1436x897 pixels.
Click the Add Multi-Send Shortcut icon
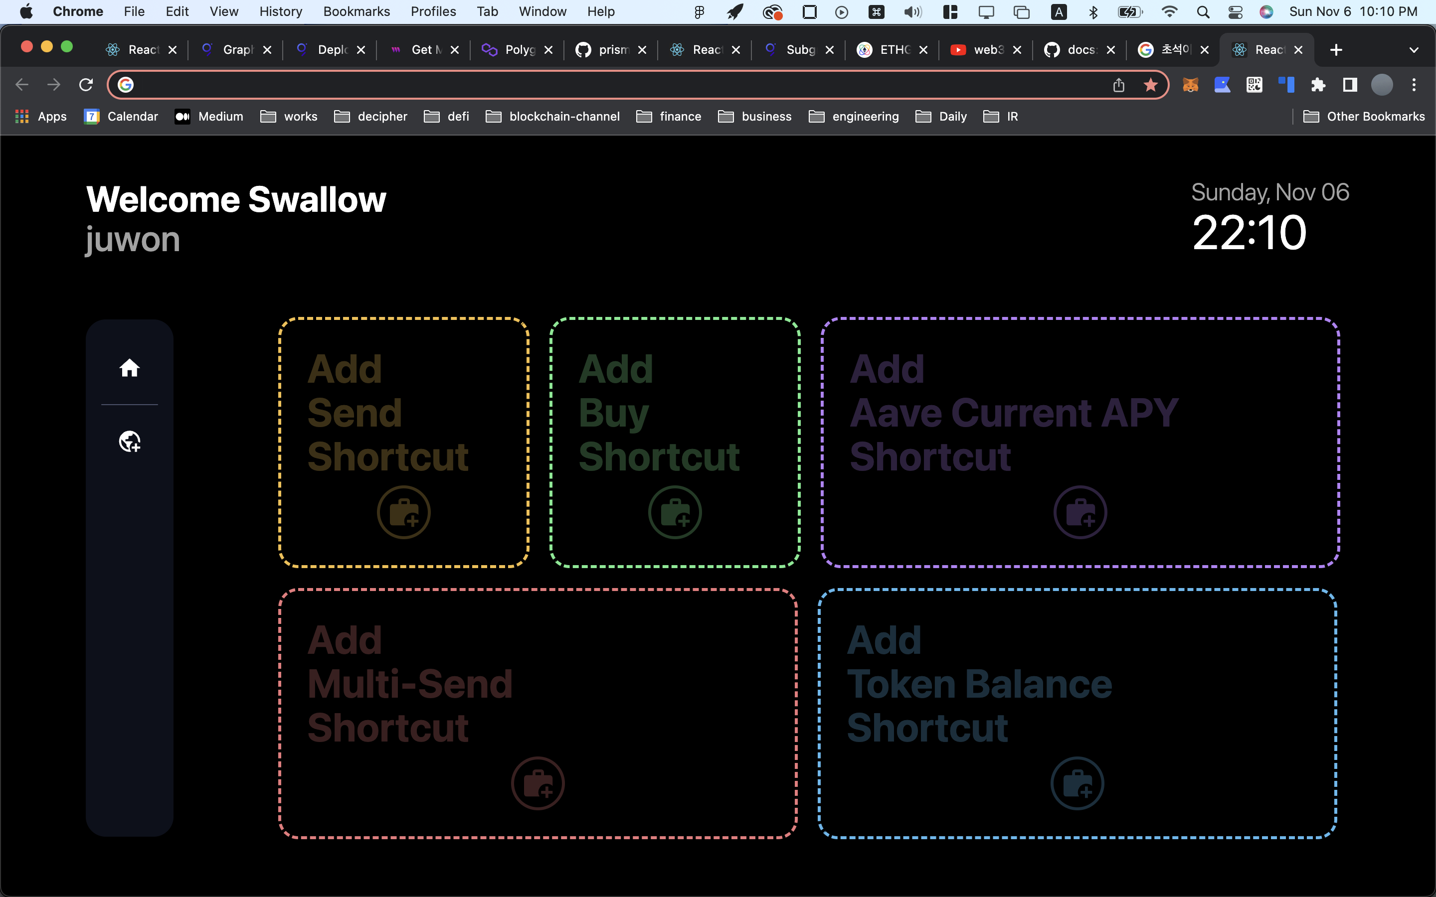pyautogui.click(x=537, y=782)
